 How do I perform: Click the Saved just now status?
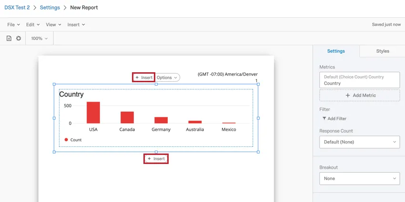[386, 24]
